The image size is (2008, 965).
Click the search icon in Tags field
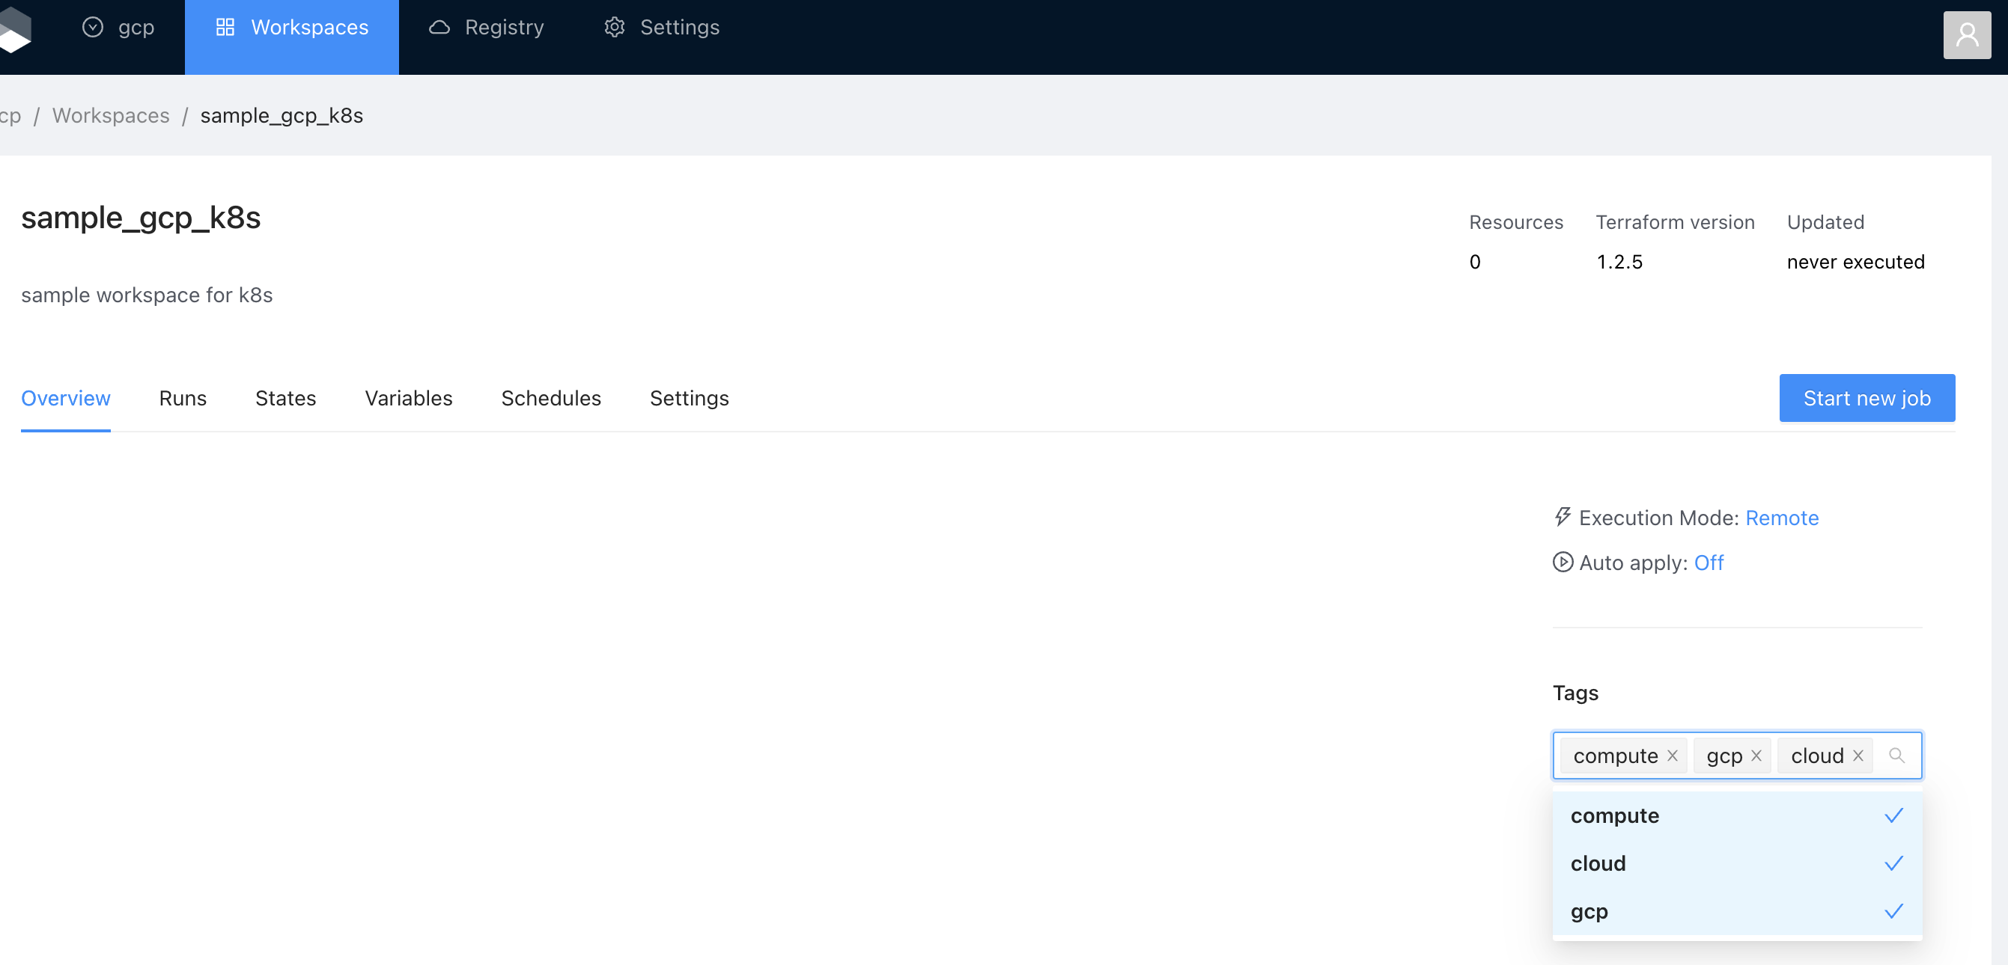1896,756
